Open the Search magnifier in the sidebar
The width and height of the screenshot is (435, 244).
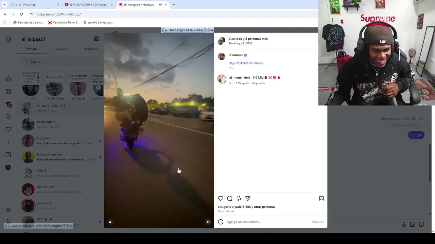click(8, 117)
